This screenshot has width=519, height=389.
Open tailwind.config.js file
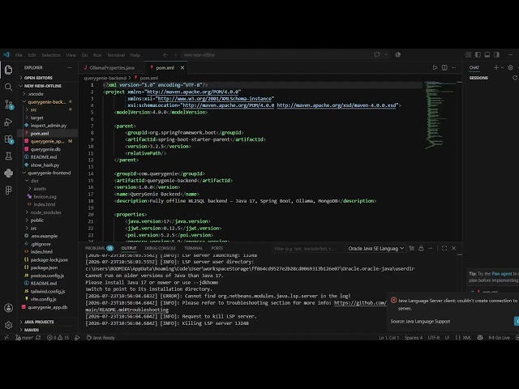tap(48, 292)
